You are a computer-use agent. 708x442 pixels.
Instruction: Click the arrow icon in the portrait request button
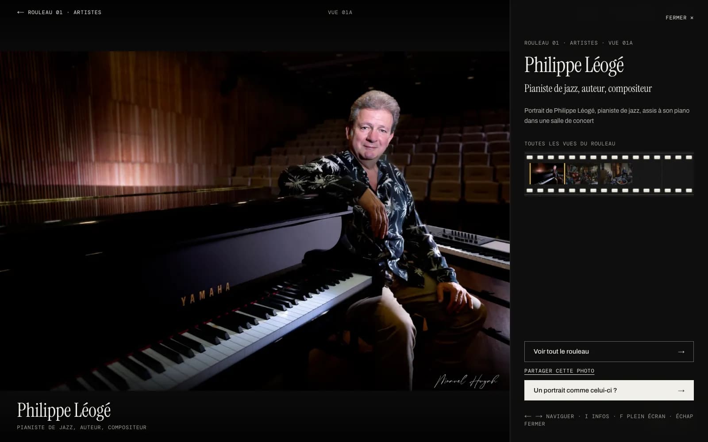point(681,391)
